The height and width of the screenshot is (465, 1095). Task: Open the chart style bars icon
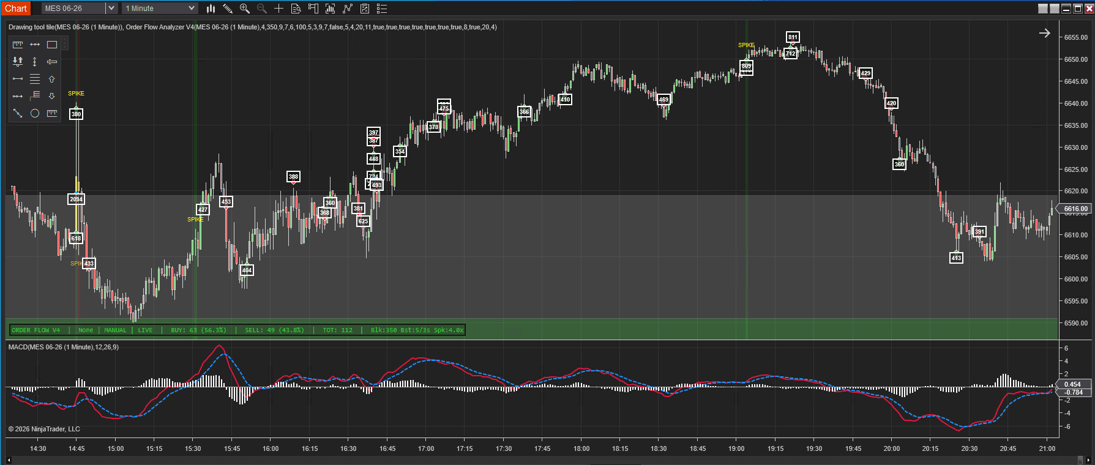coord(211,9)
